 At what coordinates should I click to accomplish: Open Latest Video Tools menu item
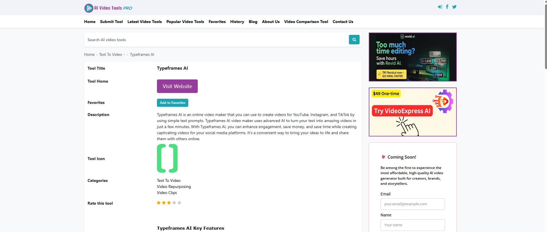(x=145, y=22)
